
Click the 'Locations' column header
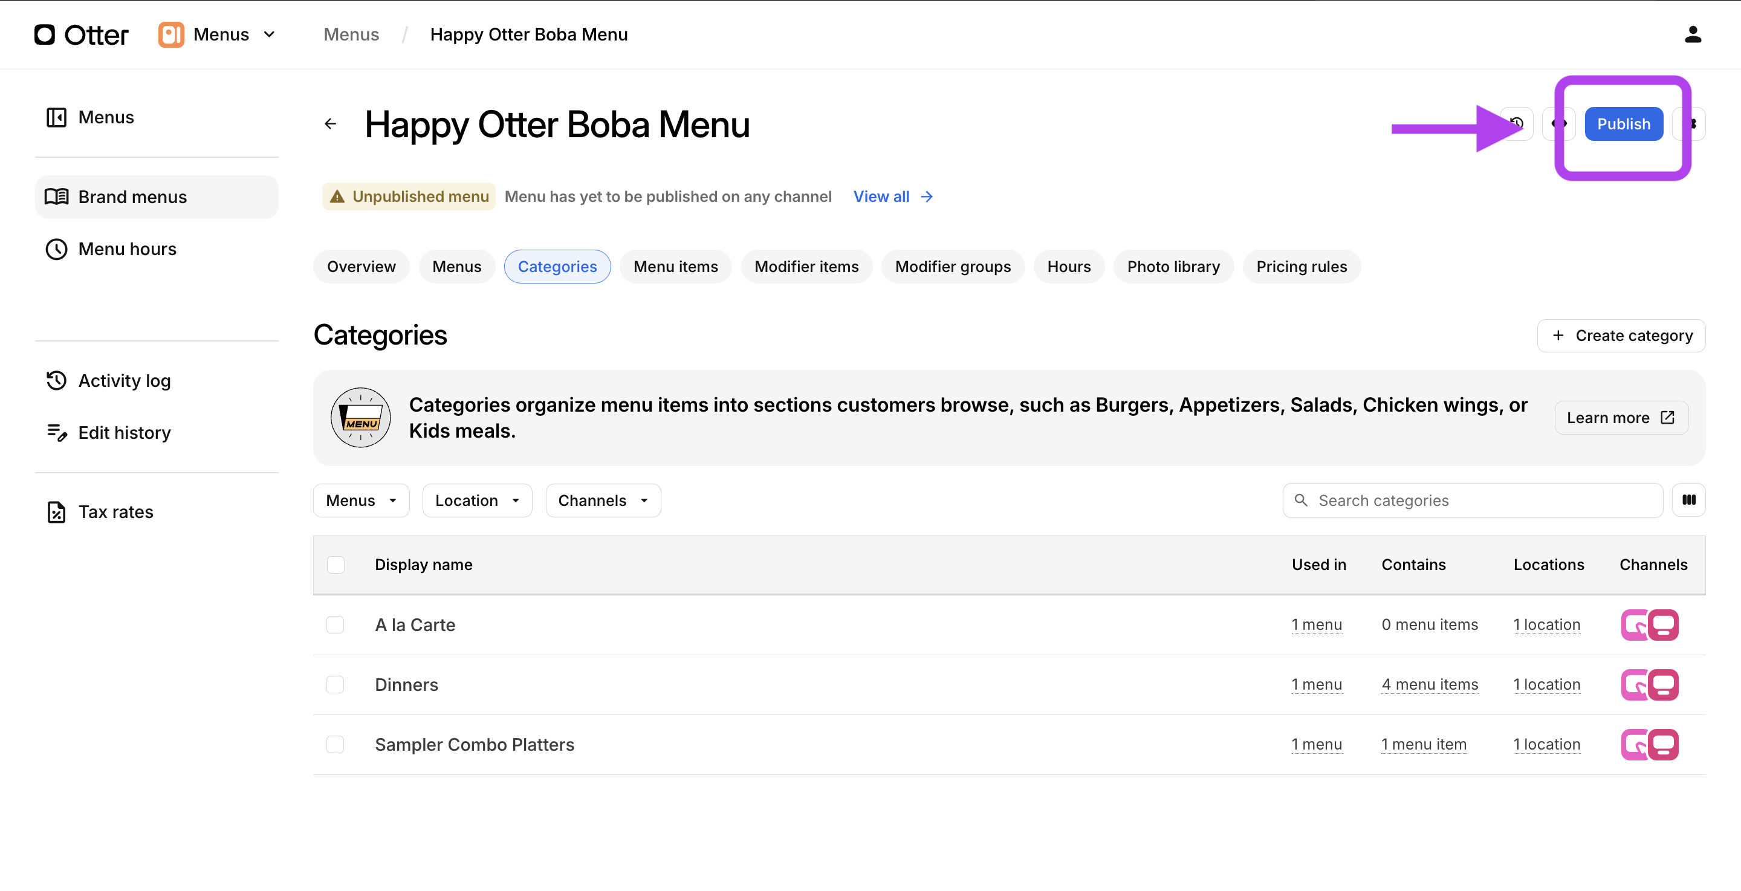[1548, 565]
